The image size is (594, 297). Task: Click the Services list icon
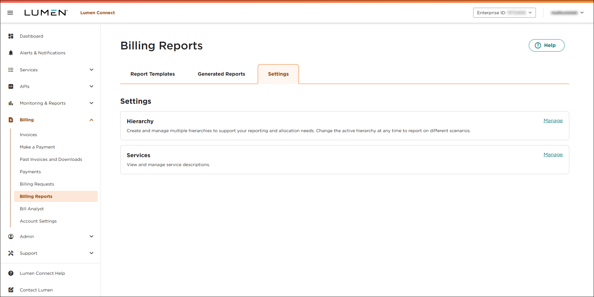(x=11, y=70)
